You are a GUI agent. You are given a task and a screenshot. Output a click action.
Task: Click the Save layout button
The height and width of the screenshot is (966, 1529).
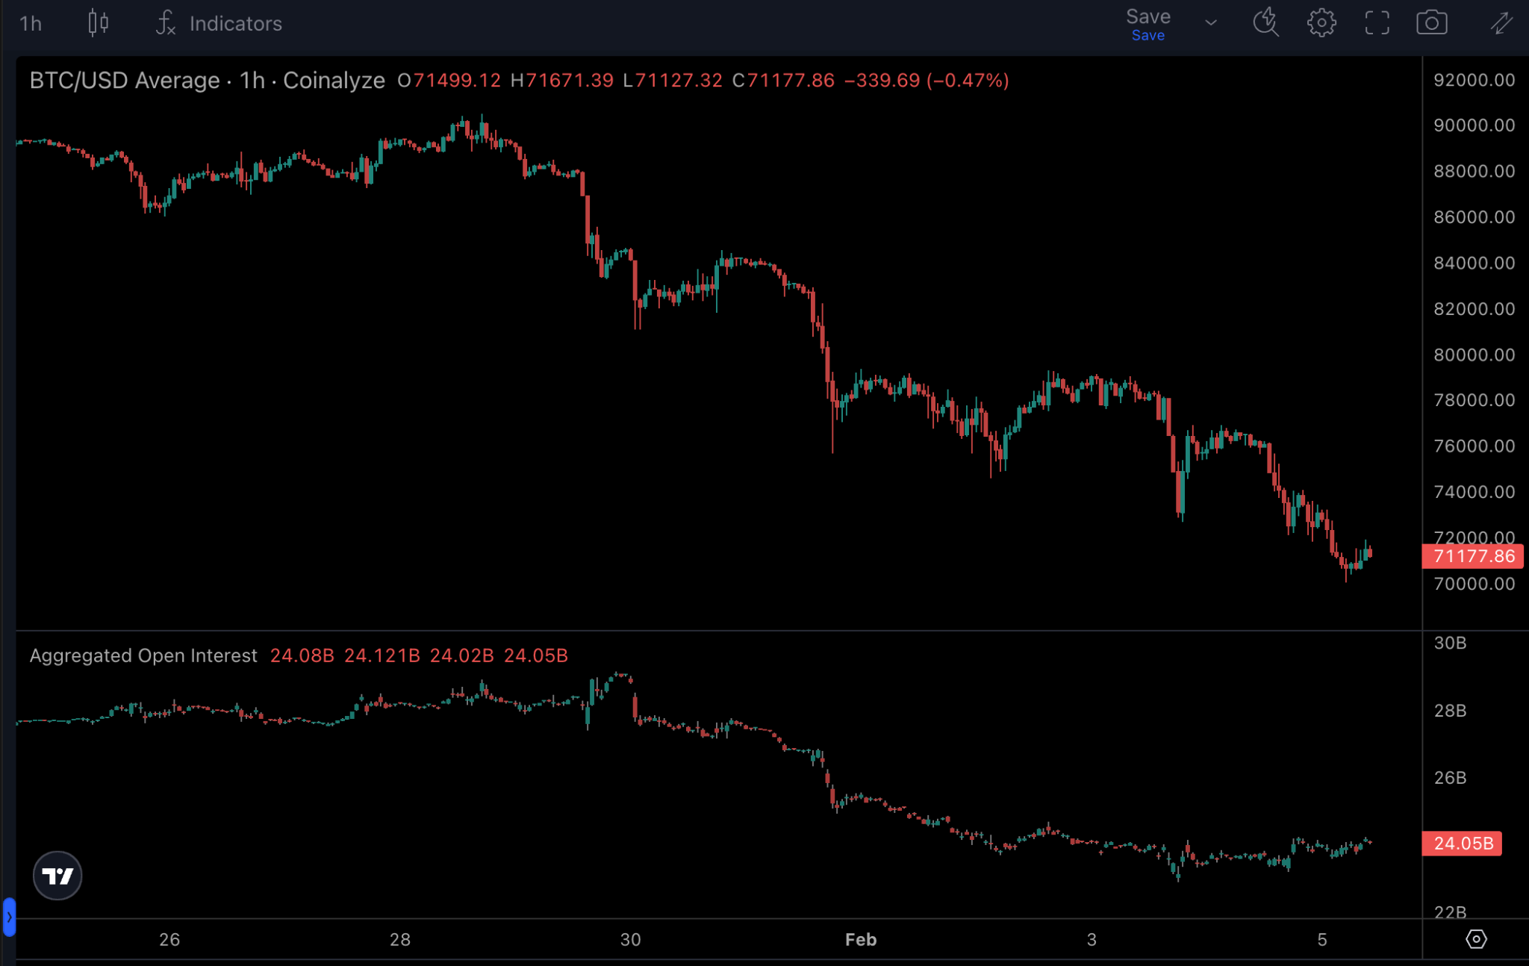(x=1147, y=24)
